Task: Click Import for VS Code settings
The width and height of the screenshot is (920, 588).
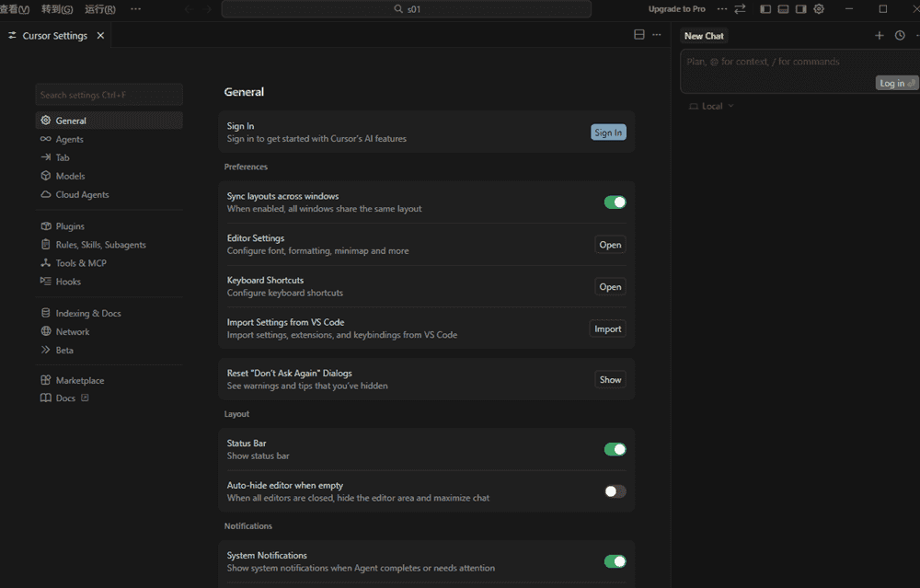Action: pos(607,329)
